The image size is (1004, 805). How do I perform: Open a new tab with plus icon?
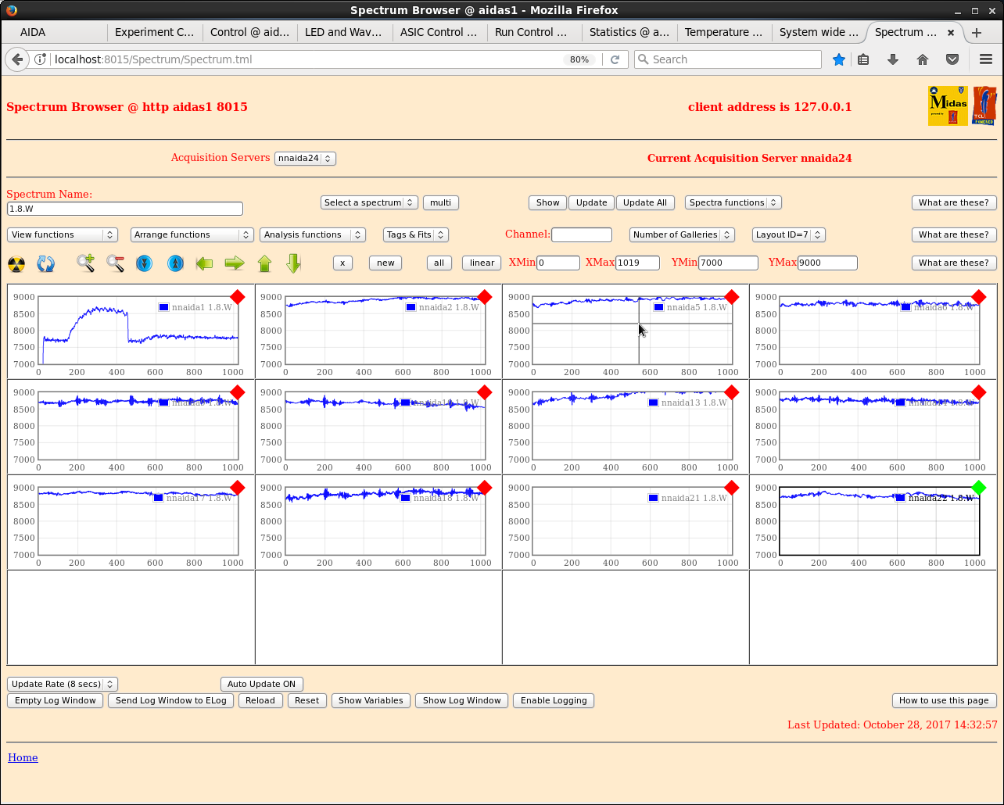tap(977, 33)
